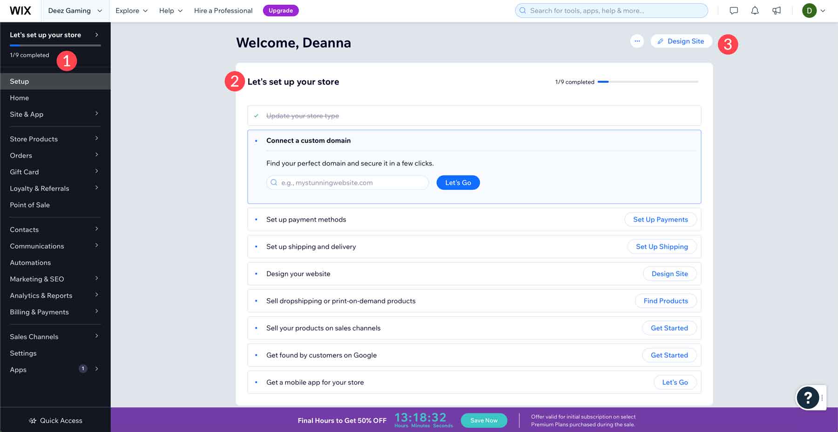The width and height of the screenshot is (838, 432).
Task: Open the Settings sidebar item
Action: [x=23, y=353]
